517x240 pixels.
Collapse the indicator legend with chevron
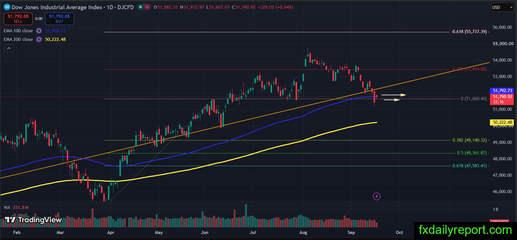coord(9,48)
